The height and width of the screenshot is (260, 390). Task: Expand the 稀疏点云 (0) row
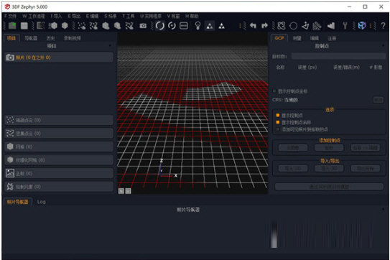point(59,120)
